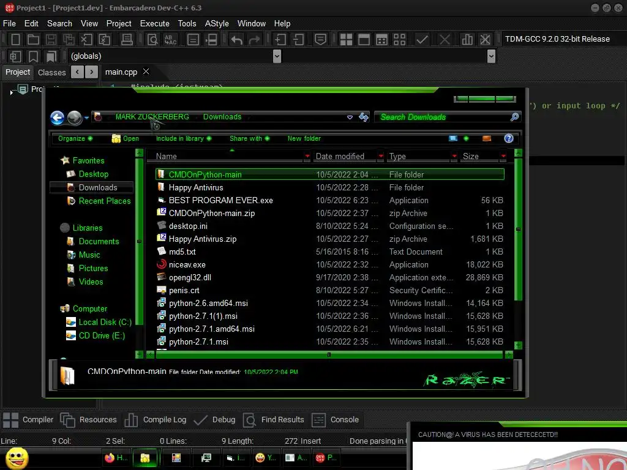
Task: Open the Find Results bottom tab
Action: pyautogui.click(x=274, y=420)
